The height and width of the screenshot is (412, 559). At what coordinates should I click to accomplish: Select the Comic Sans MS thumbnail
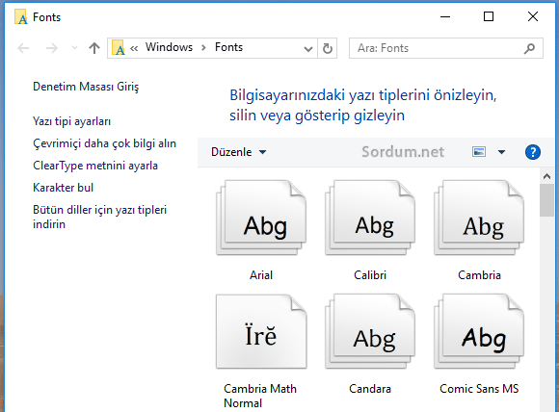(x=479, y=331)
